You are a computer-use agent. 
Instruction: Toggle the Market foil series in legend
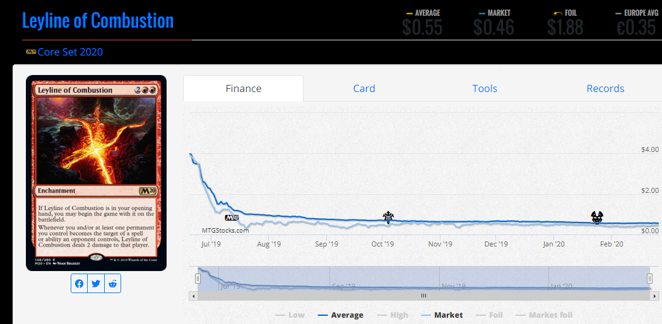click(x=544, y=315)
